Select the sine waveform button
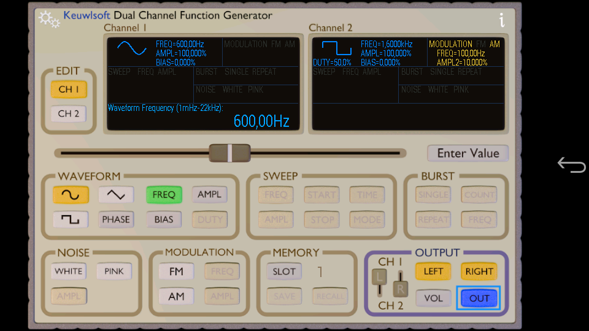589x331 pixels. [x=71, y=195]
